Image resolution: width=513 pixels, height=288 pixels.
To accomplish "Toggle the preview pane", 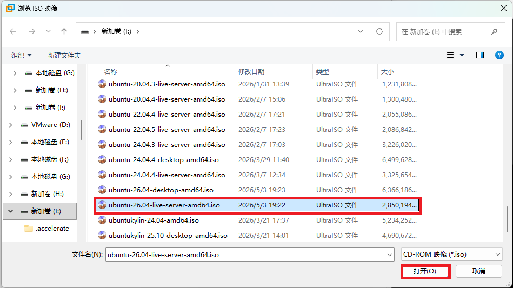I will click(480, 55).
